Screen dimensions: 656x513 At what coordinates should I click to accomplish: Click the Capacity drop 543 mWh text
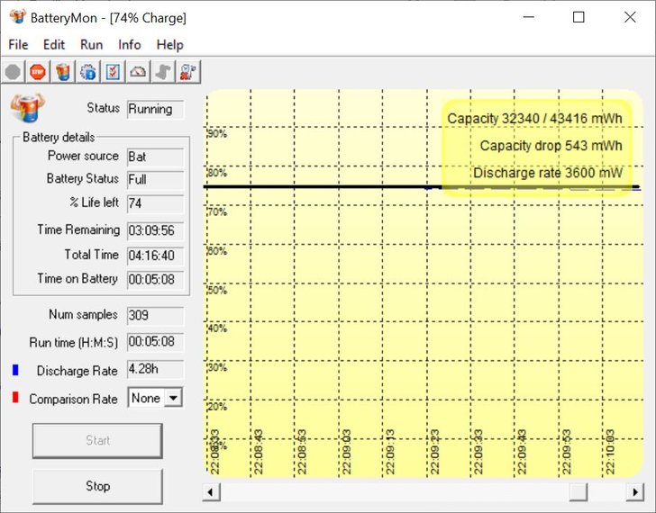pos(551,146)
